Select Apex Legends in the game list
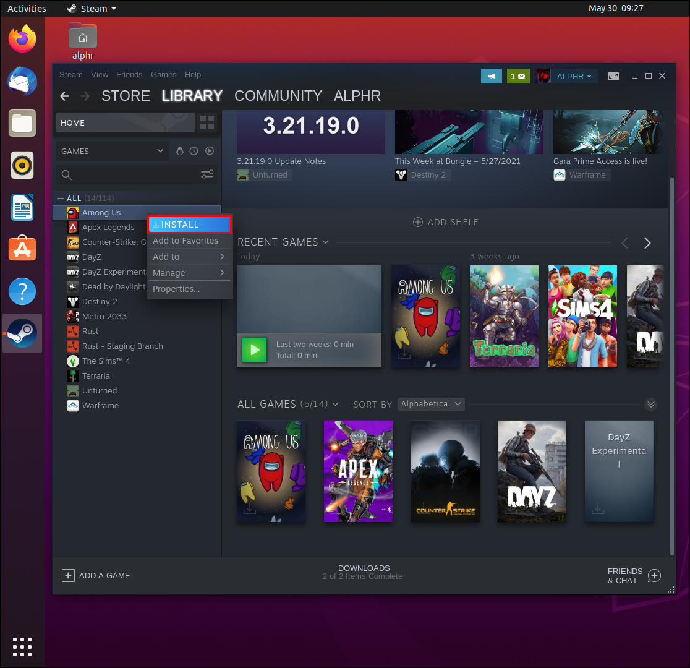The width and height of the screenshot is (690, 668). point(108,227)
